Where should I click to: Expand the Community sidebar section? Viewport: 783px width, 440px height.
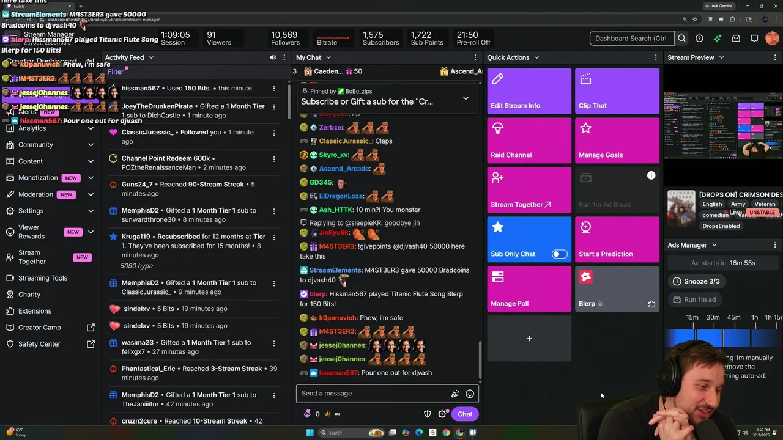coord(91,145)
